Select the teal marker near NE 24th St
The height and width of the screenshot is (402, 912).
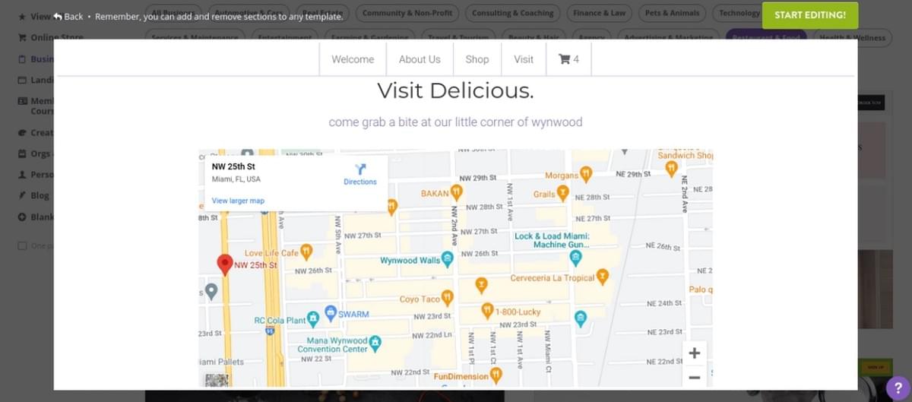pyautogui.click(x=581, y=318)
